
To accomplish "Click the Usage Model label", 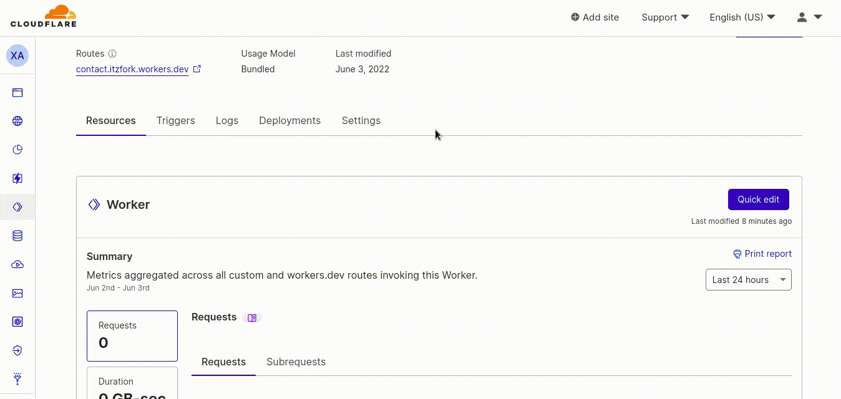I will [x=268, y=54].
